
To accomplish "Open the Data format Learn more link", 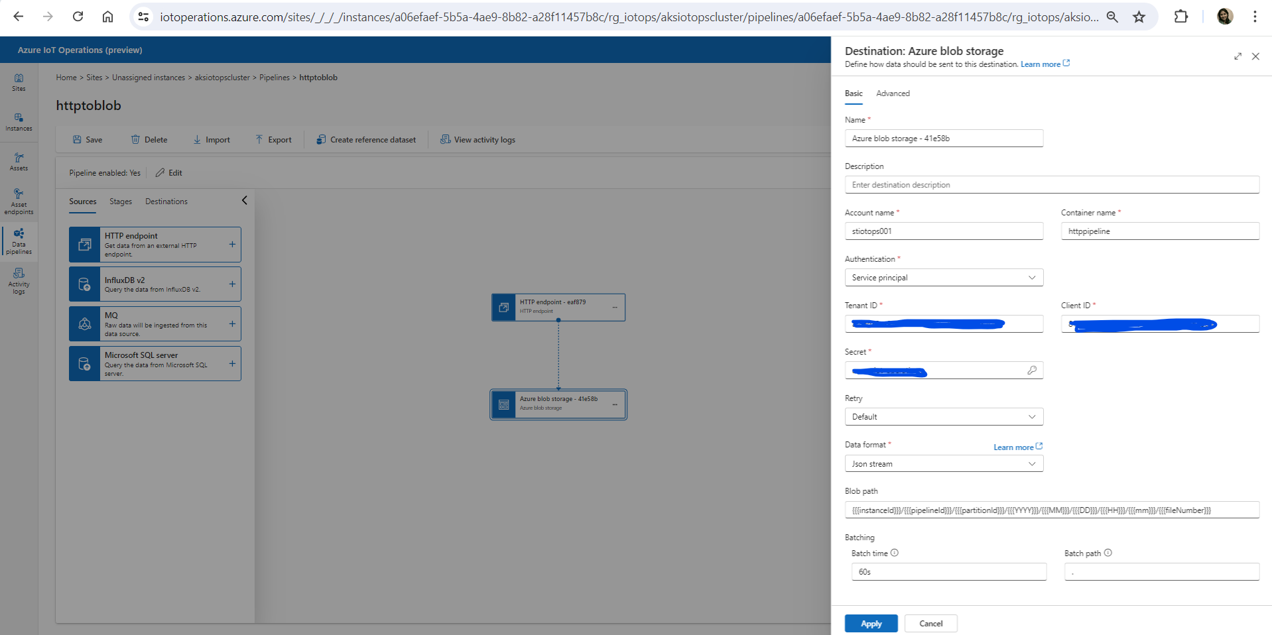I will tap(1017, 447).
